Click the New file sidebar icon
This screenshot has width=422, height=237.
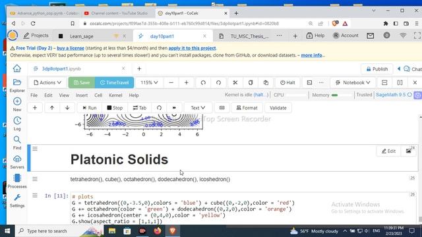[17, 104]
